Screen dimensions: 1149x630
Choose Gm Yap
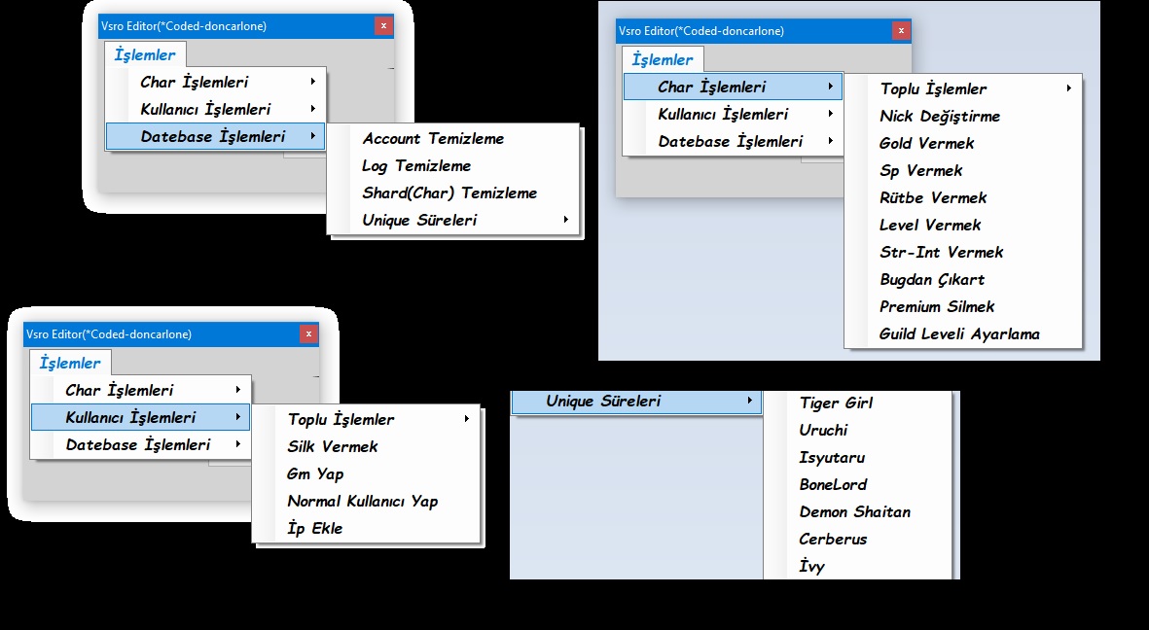(x=367, y=473)
